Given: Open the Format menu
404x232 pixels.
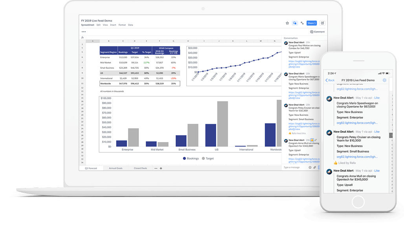Looking at the screenshot, I should (x=122, y=25).
